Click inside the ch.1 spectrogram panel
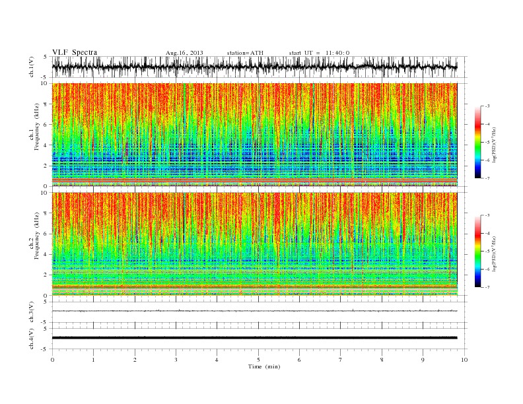The image size is (523, 404). (254, 135)
